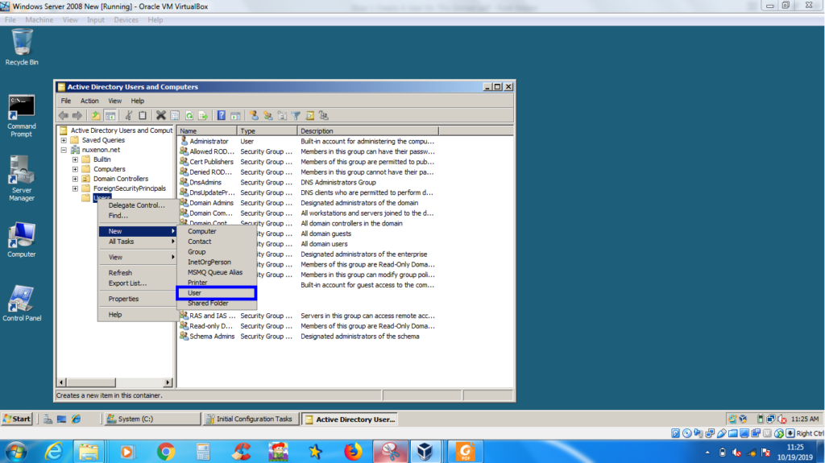
Task: Open the All Tasks submenu
Action: click(x=138, y=242)
